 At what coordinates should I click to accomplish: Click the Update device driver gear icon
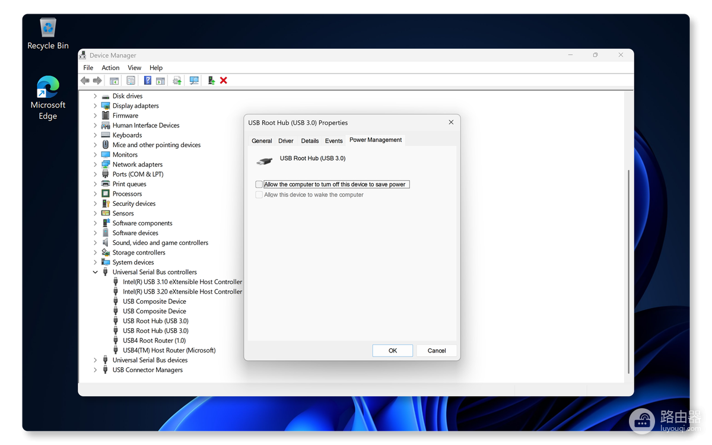(x=177, y=81)
